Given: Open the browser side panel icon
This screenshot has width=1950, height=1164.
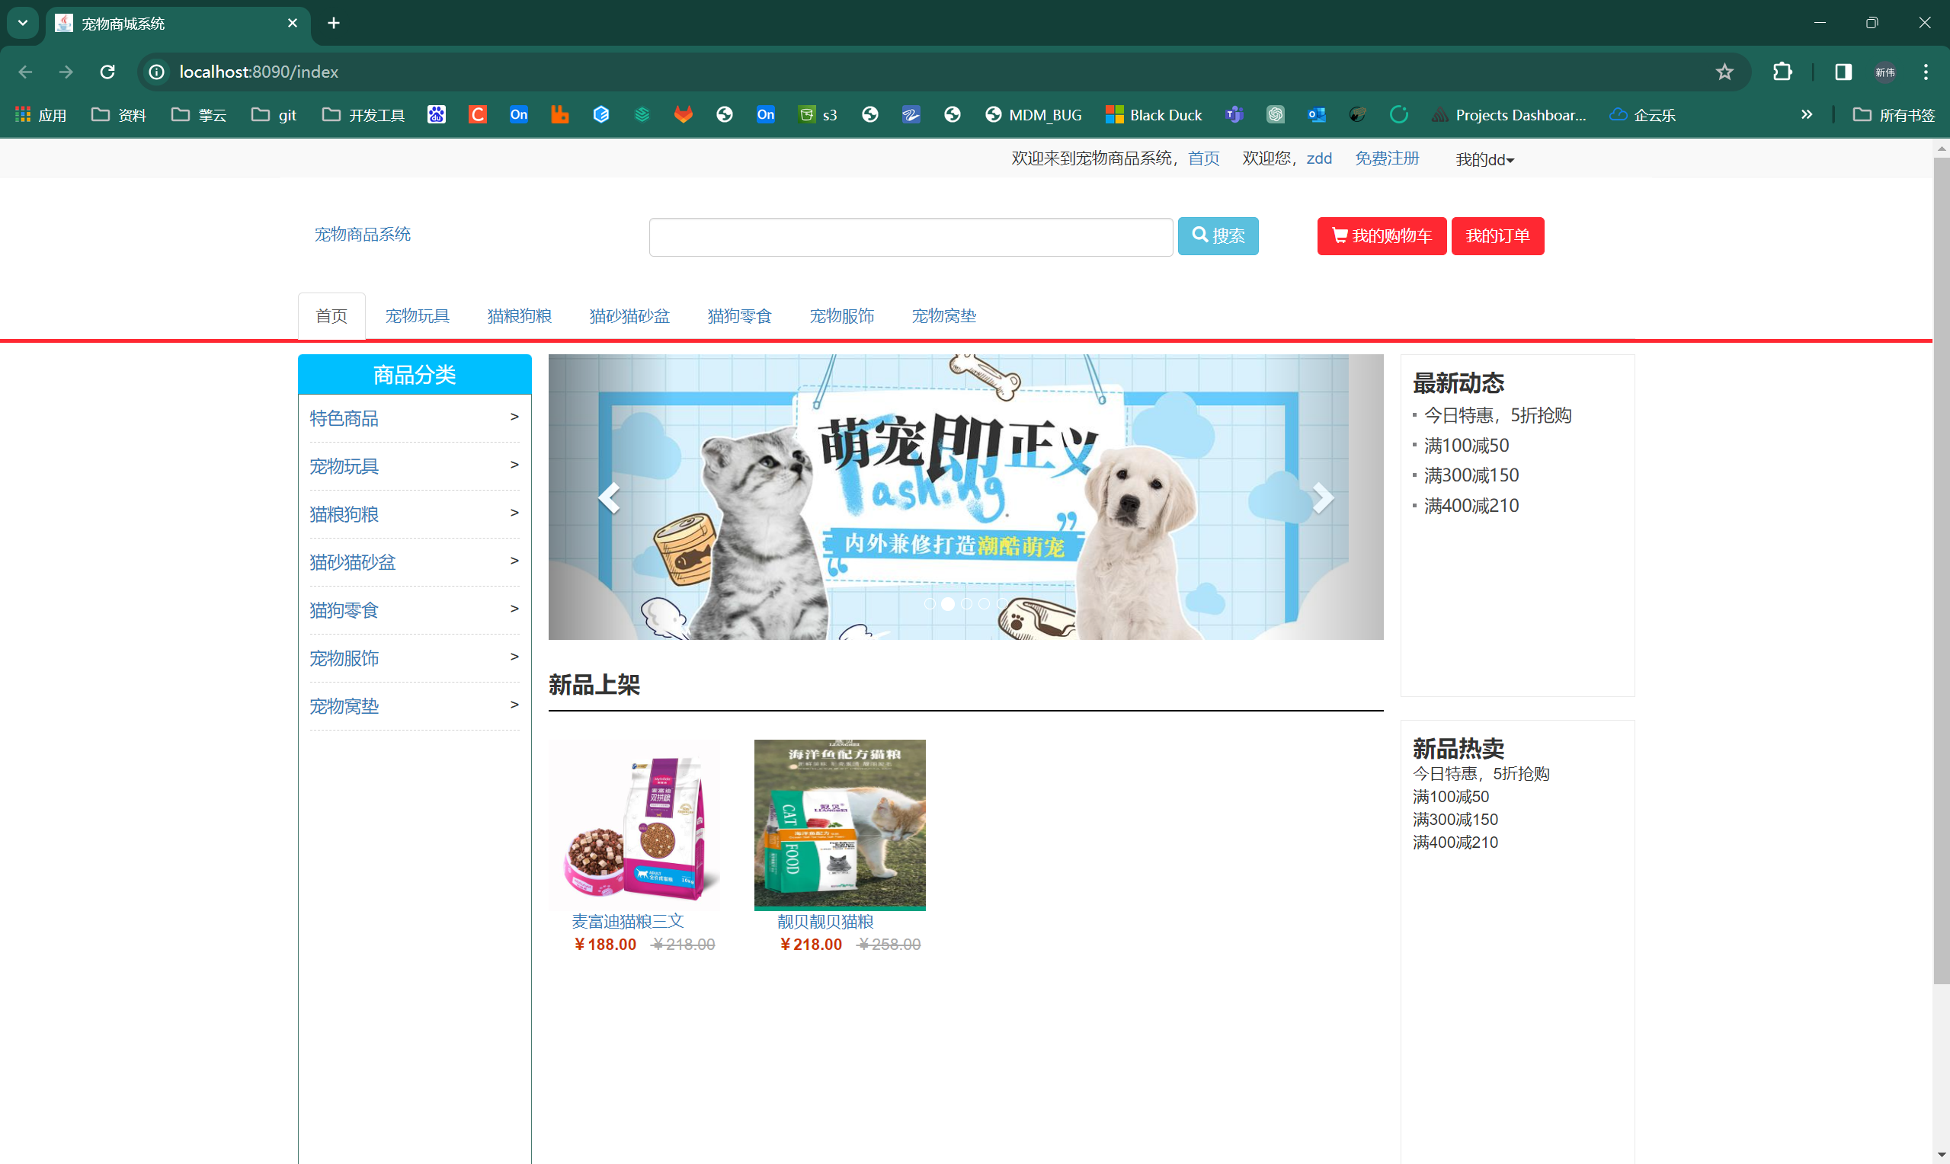Looking at the screenshot, I should coord(1843,72).
